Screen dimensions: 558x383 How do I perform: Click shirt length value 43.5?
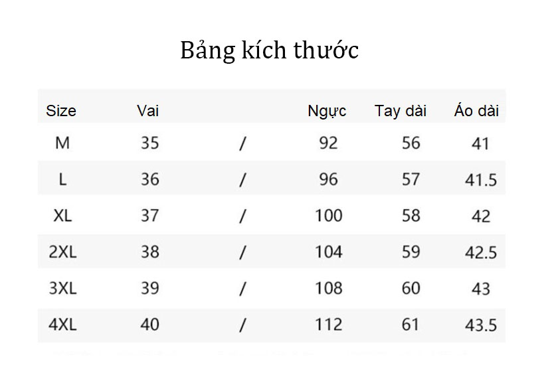tap(481, 325)
